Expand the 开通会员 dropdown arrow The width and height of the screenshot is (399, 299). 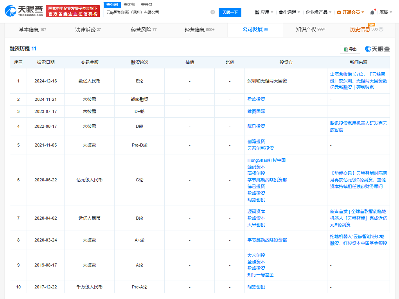click(363, 12)
